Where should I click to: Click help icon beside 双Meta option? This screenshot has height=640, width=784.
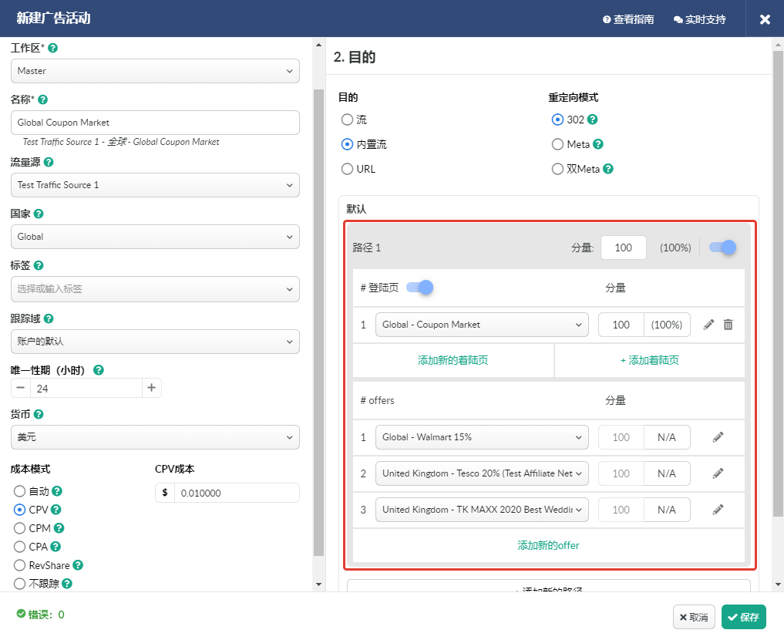[608, 169]
